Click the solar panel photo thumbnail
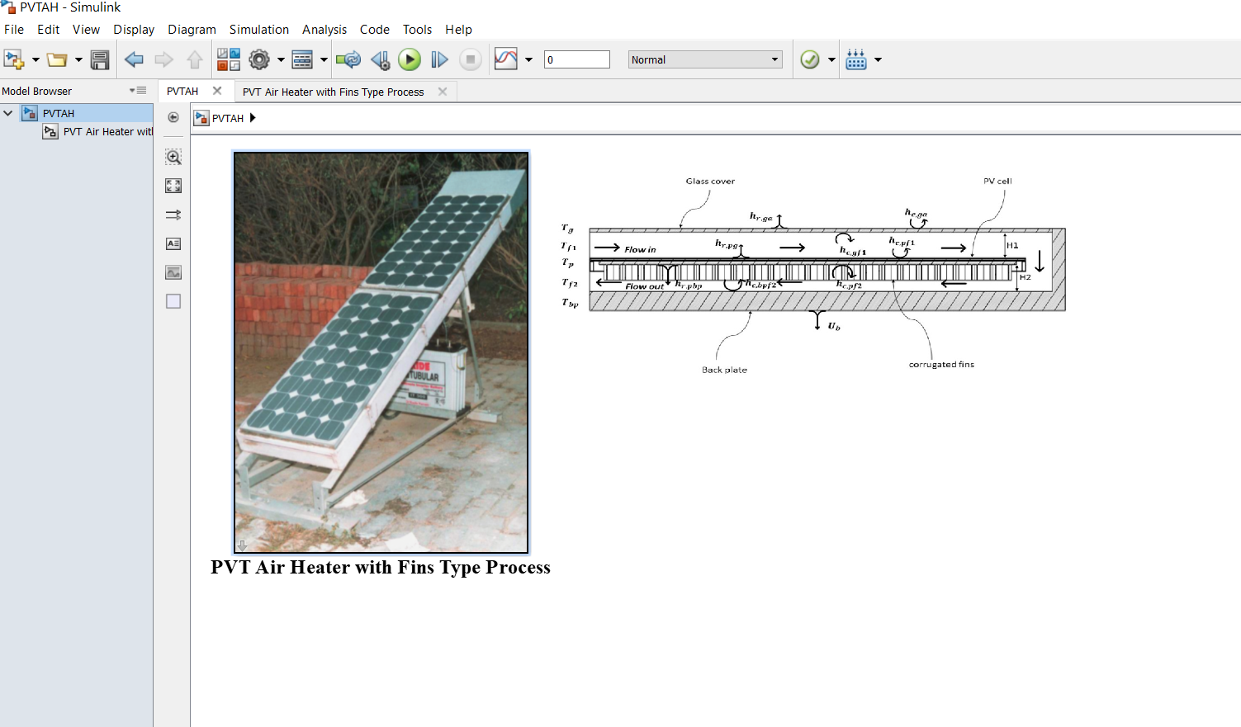Screen dimensions: 1241x727 point(380,351)
